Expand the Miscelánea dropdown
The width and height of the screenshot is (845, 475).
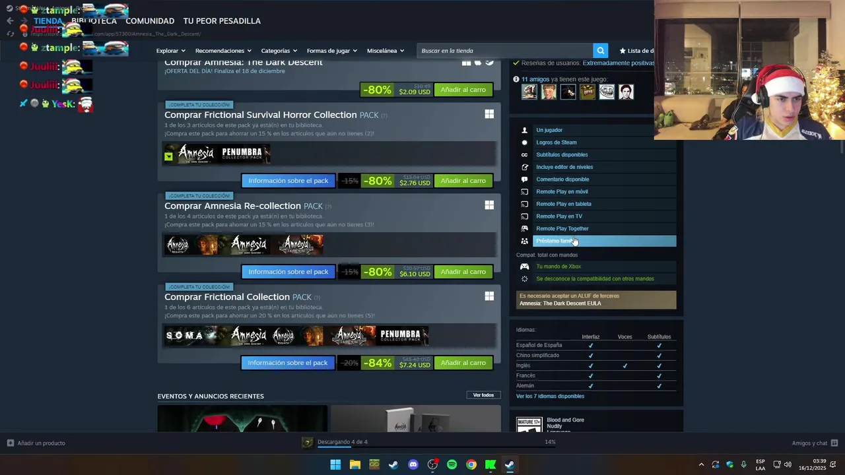click(x=386, y=51)
